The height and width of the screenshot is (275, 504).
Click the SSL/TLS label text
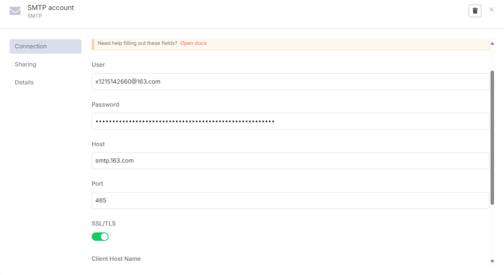click(x=103, y=223)
